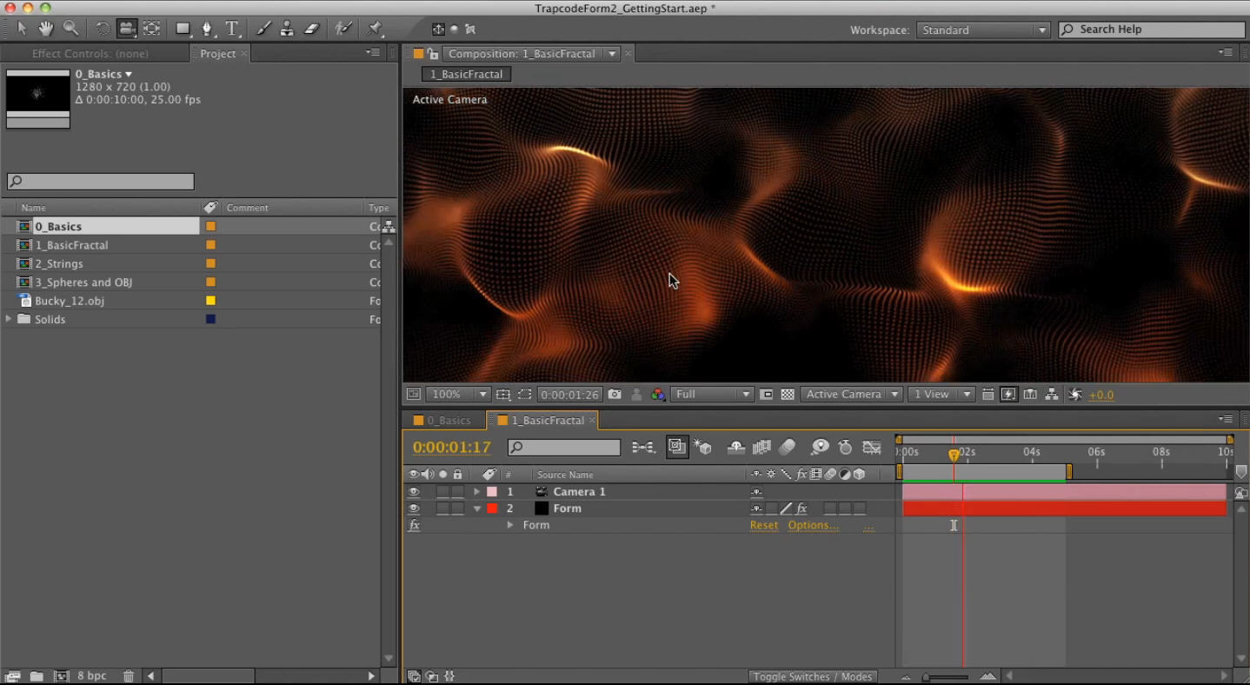This screenshot has height=685, width=1250.
Task: Switch to Effect Controls tab
Action: 90,54
